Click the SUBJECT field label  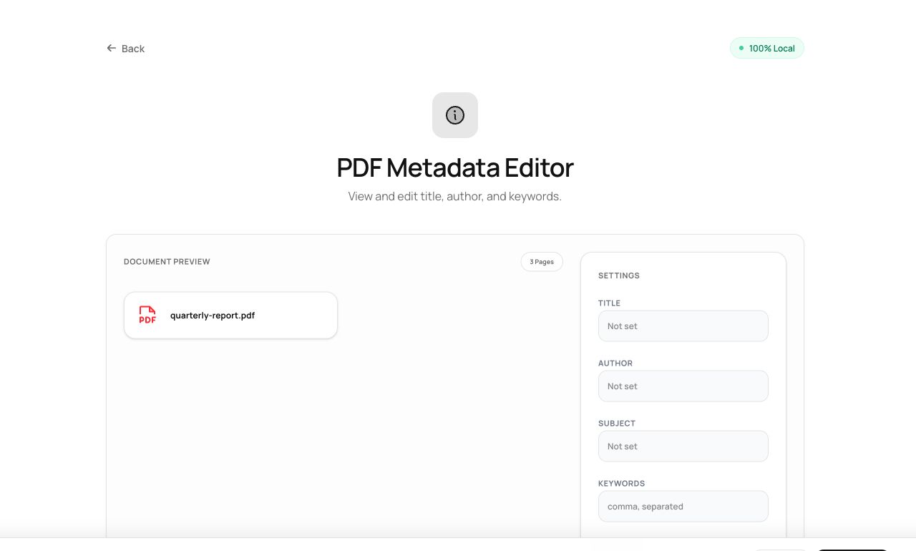[x=617, y=423]
